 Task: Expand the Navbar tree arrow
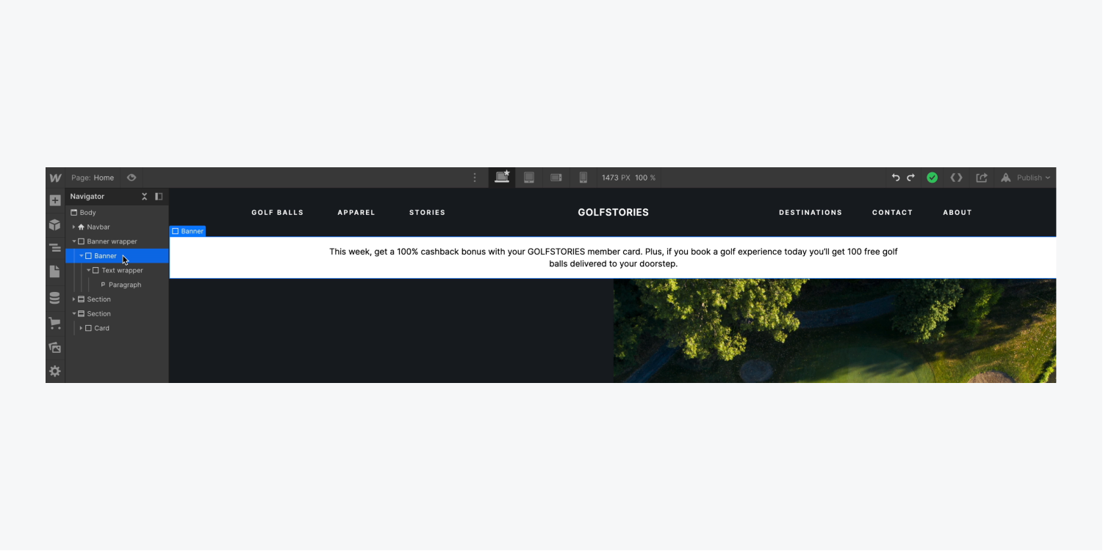coord(73,227)
